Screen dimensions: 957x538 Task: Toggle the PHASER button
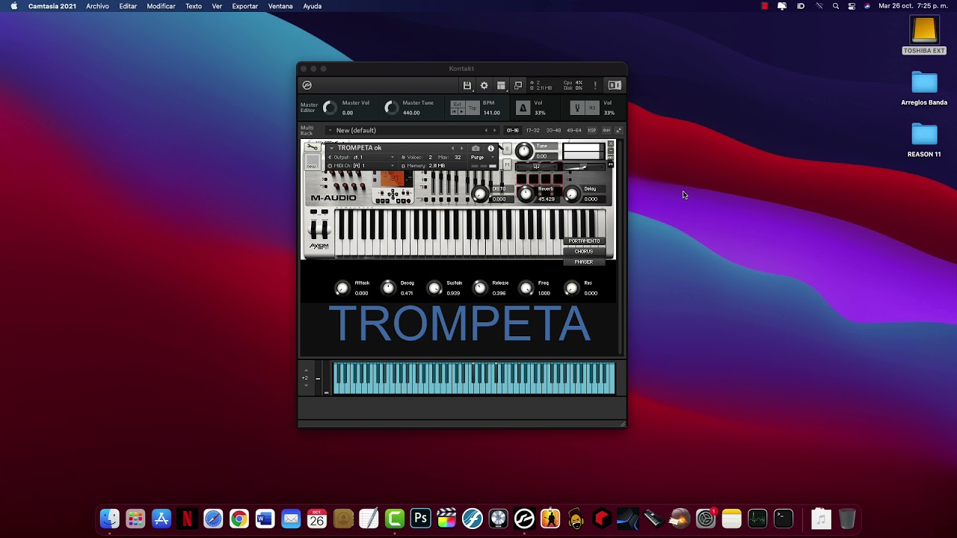tap(584, 262)
